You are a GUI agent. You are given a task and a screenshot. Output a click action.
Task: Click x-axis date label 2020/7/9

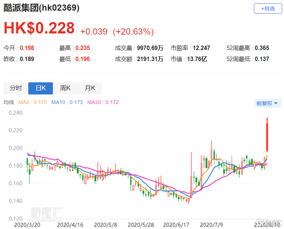tap(211, 225)
